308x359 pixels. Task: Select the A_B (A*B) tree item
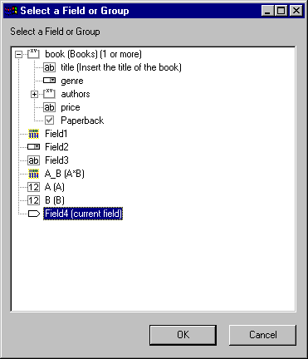click(x=64, y=174)
